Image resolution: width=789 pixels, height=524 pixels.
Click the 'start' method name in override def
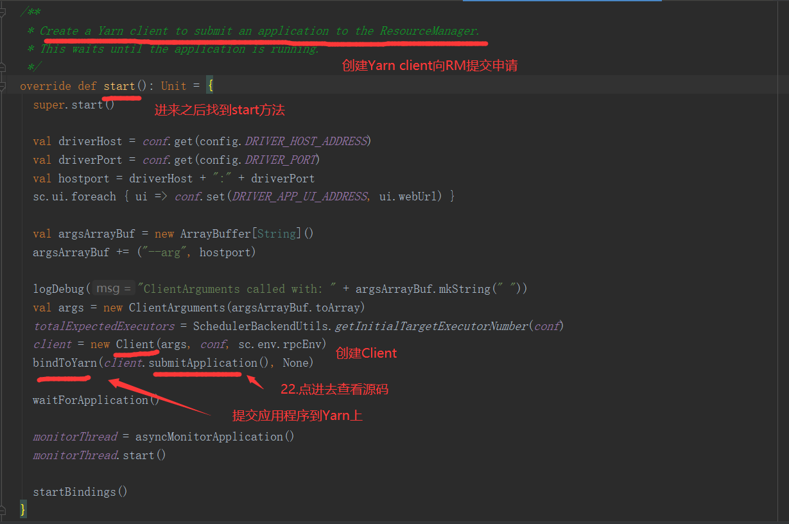click(119, 86)
